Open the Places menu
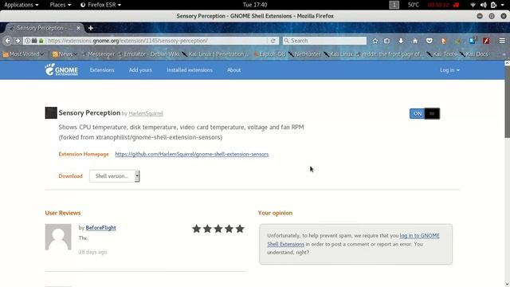This screenshot has height=287, width=510. tap(61, 5)
